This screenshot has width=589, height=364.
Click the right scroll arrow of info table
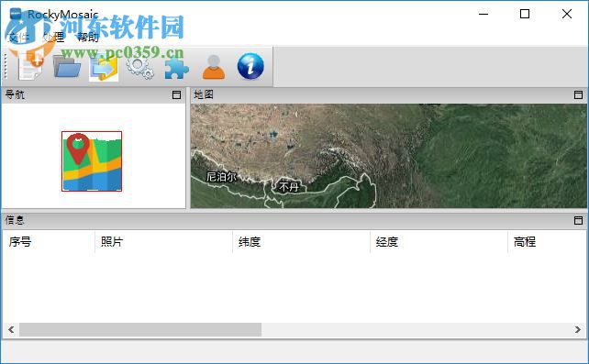[578, 329]
